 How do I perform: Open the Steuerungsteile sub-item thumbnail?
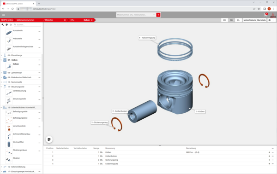click(9, 101)
